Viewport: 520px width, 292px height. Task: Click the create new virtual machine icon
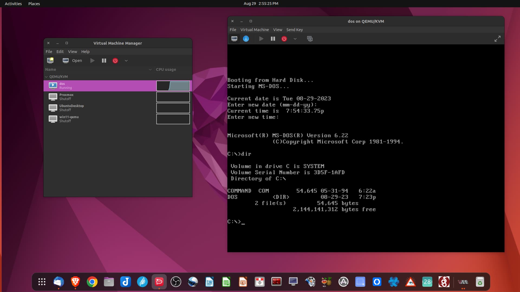click(50, 60)
